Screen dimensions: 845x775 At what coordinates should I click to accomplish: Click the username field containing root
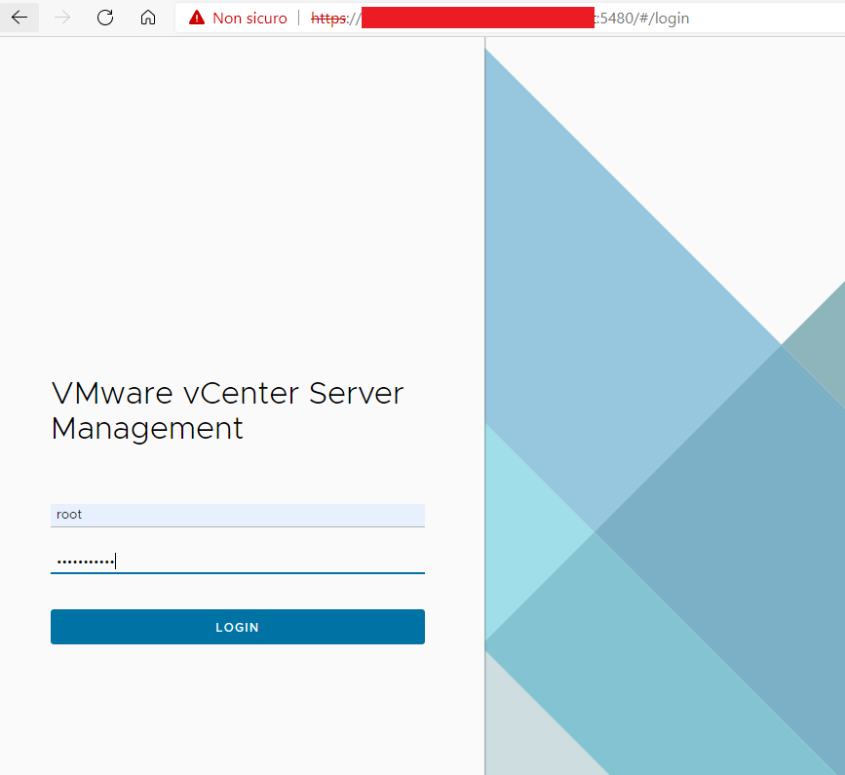tap(238, 515)
